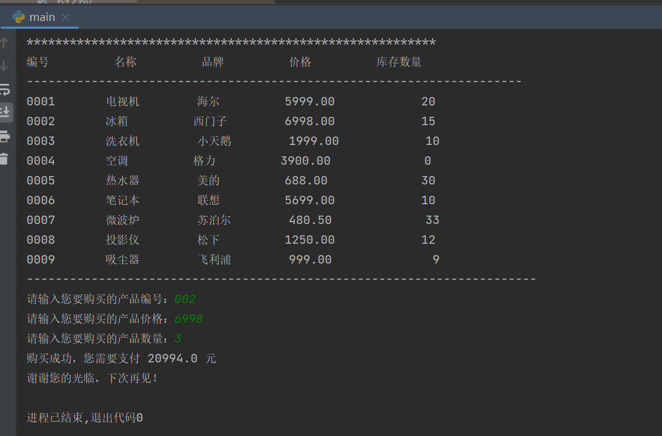Click product number 0008
The image size is (662, 436).
pyautogui.click(x=41, y=240)
